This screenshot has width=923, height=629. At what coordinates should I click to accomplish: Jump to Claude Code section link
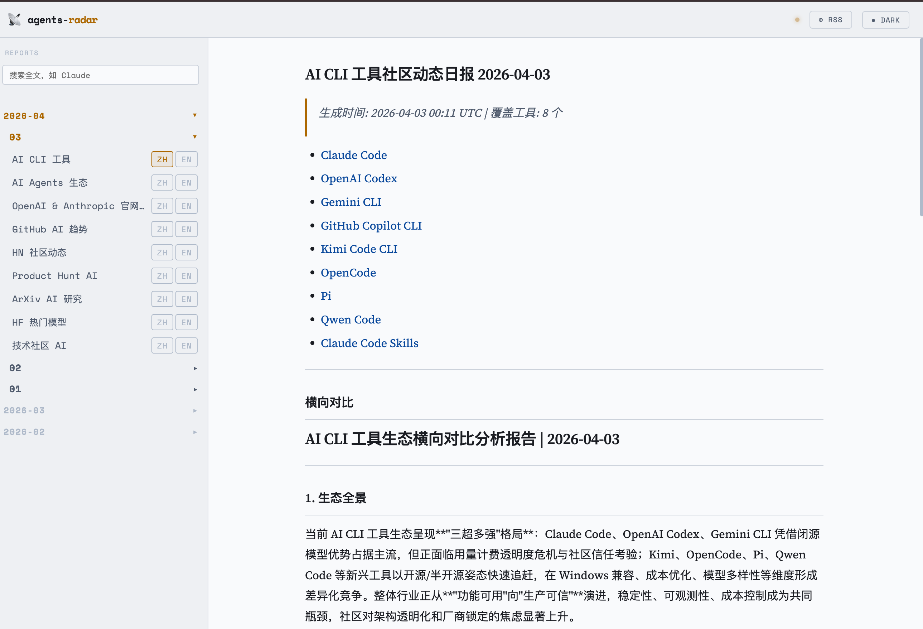pos(353,155)
